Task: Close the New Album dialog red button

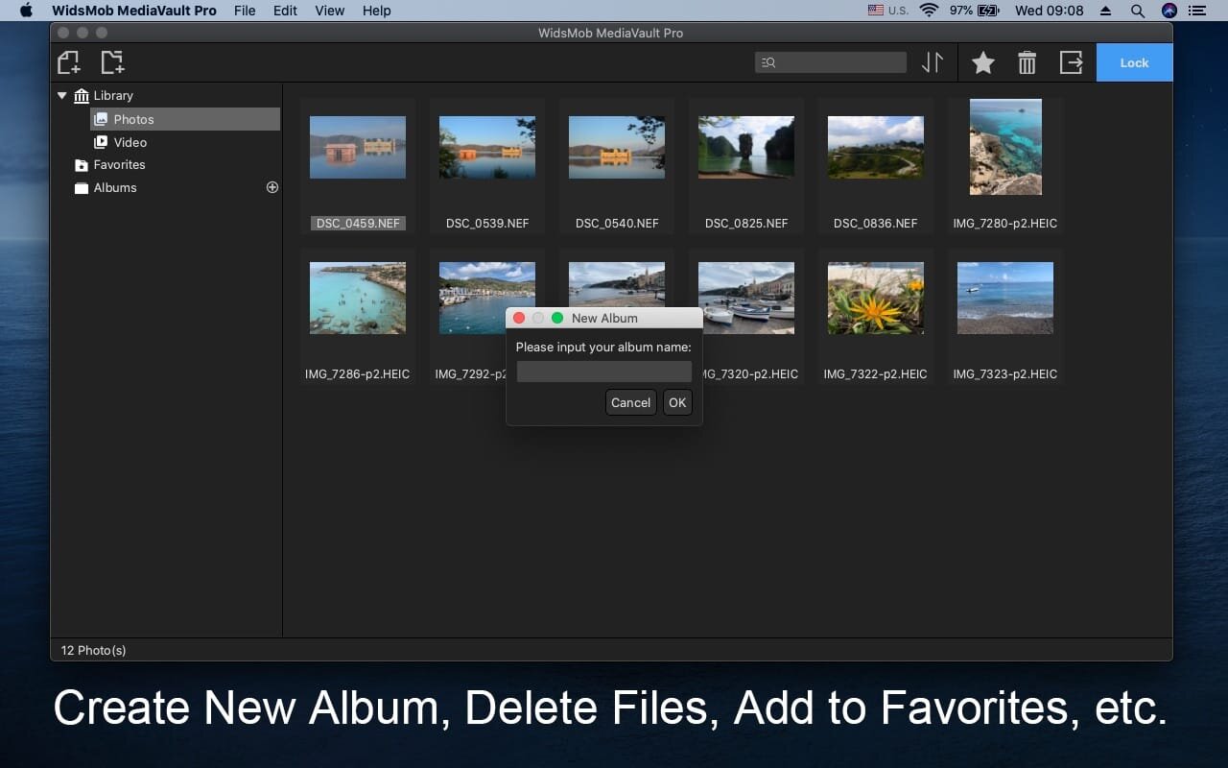Action: click(519, 318)
